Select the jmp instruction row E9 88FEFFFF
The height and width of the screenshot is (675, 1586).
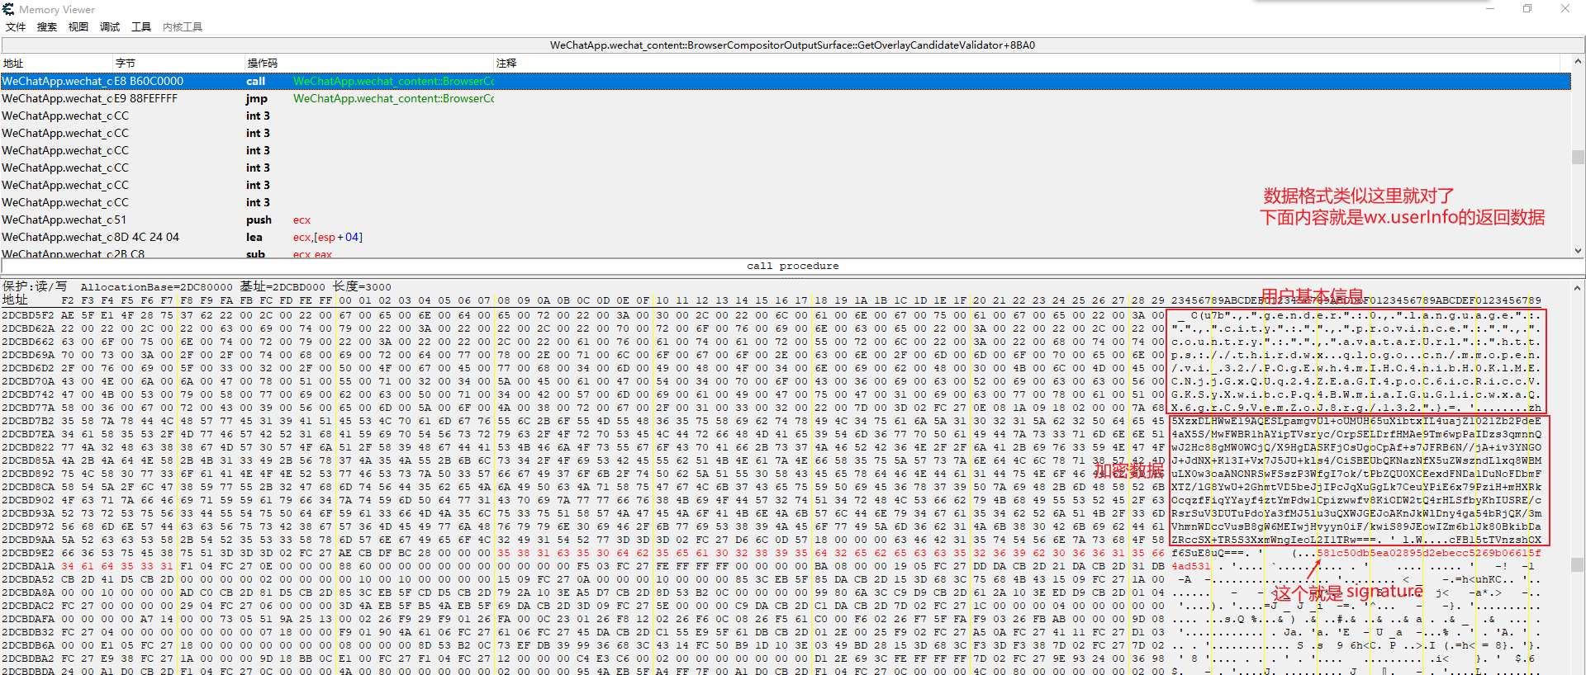(x=786, y=98)
